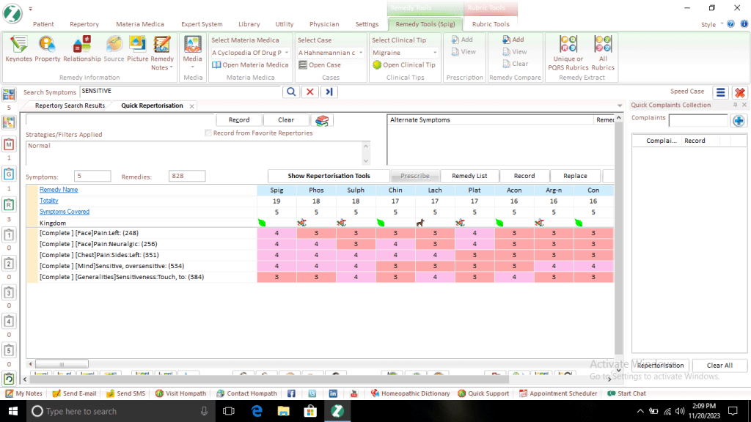This screenshot has height=422, width=751.
Task: Toggle Record from Favorite Repertories checkbox
Action: [x=209, y=133]
